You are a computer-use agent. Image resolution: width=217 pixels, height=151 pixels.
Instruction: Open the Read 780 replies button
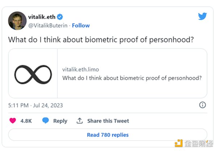[108, 135]
